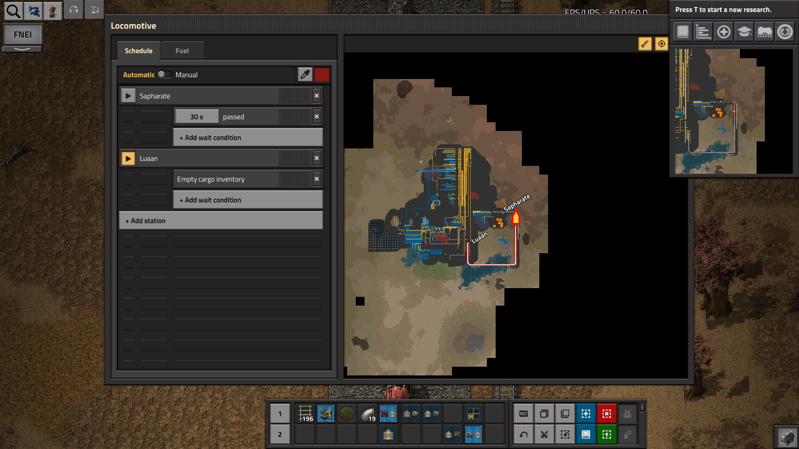The width and height of the screenshot is (799, 449).
Task: Click the minimap thumbnail
Action: [x=734, y=111]
